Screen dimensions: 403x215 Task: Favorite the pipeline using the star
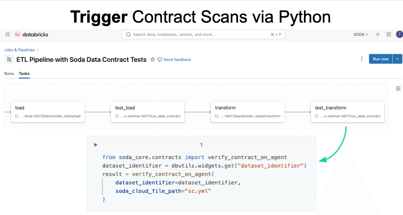pos(152,59)
